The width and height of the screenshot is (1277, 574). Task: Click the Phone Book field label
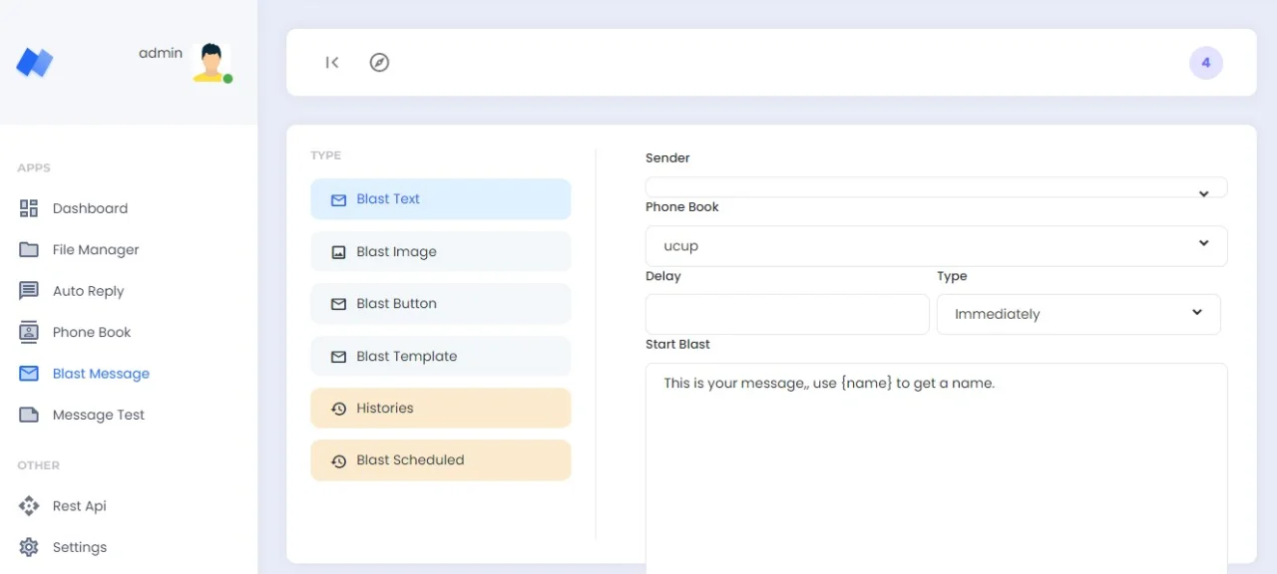click(x=682, y=206)
